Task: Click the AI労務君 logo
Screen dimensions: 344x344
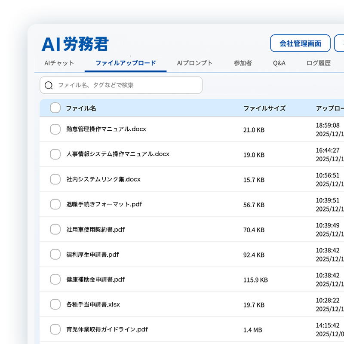Action: 75,44
